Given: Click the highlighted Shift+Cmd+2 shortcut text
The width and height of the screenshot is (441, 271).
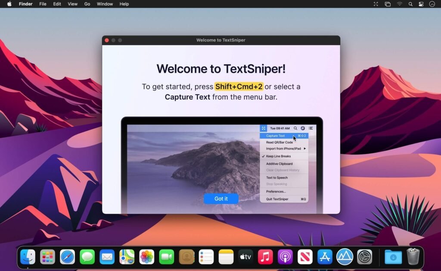Looking at the screenshot, I should [239, 86].
